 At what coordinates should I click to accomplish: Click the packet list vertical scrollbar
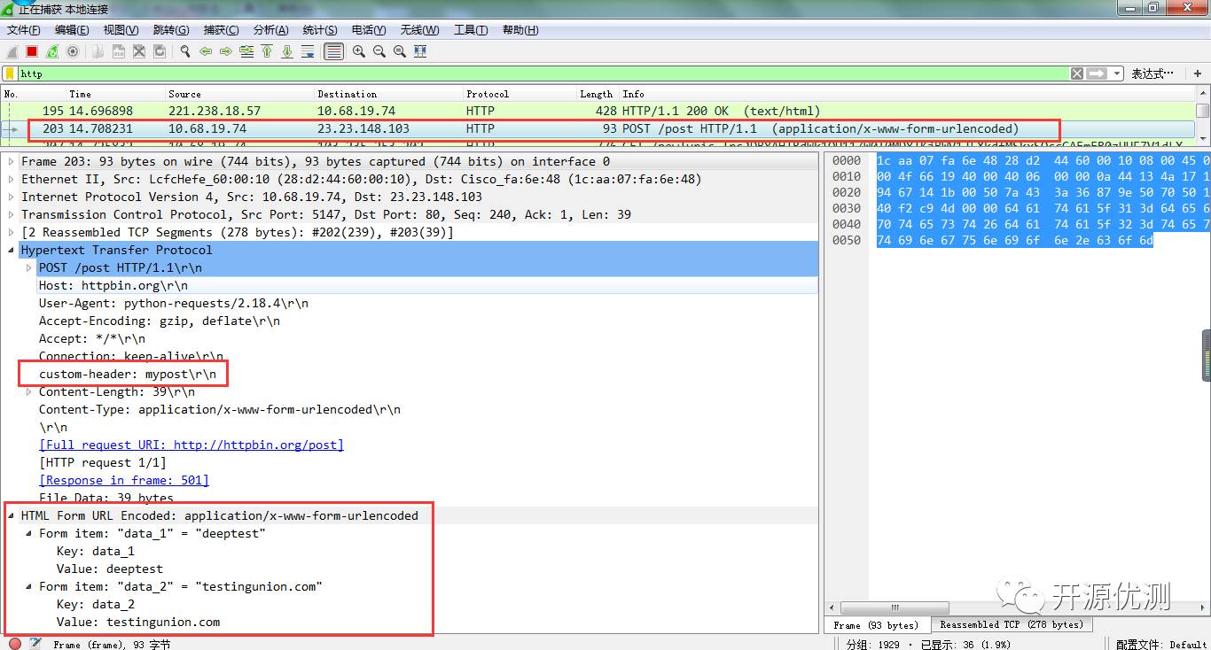click(1202, 111)
